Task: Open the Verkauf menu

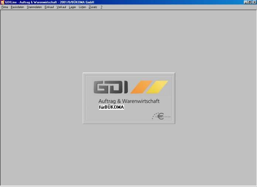Action: coord(61,7)
